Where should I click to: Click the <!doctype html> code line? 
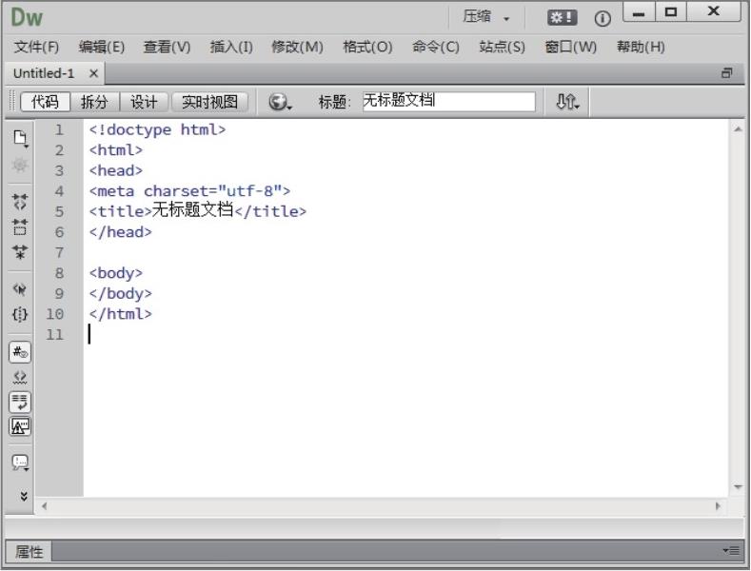pyautogui.click(x=157, y=129)
